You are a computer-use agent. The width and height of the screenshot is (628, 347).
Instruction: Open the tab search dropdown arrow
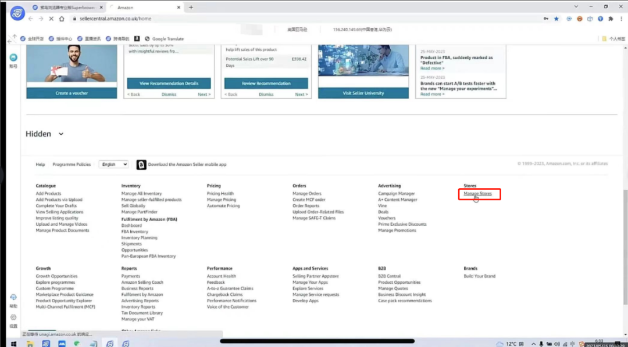(x=576, y=7)
